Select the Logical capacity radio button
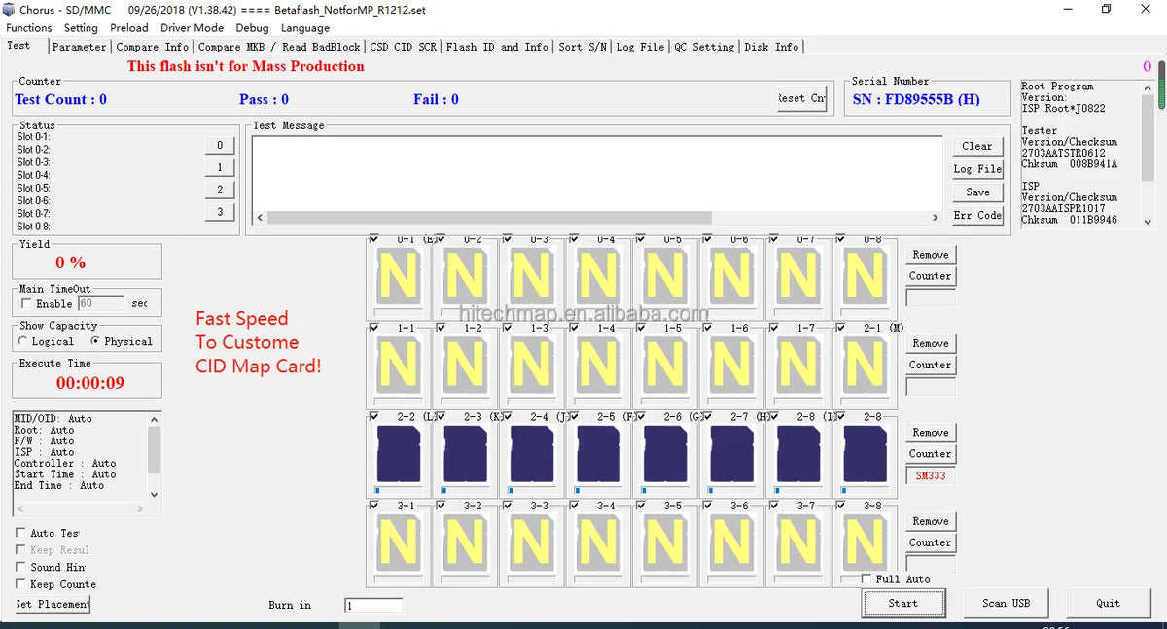The width and height of the screenshot is (1167, 629). [23, 341]
